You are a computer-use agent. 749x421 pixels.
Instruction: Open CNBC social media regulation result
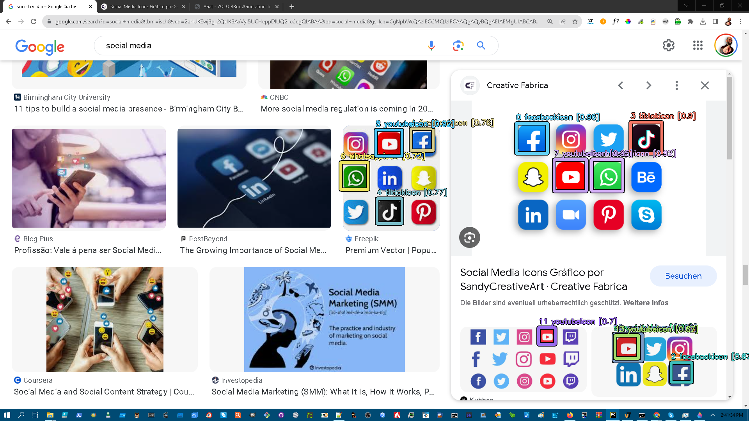pos(347,109)
